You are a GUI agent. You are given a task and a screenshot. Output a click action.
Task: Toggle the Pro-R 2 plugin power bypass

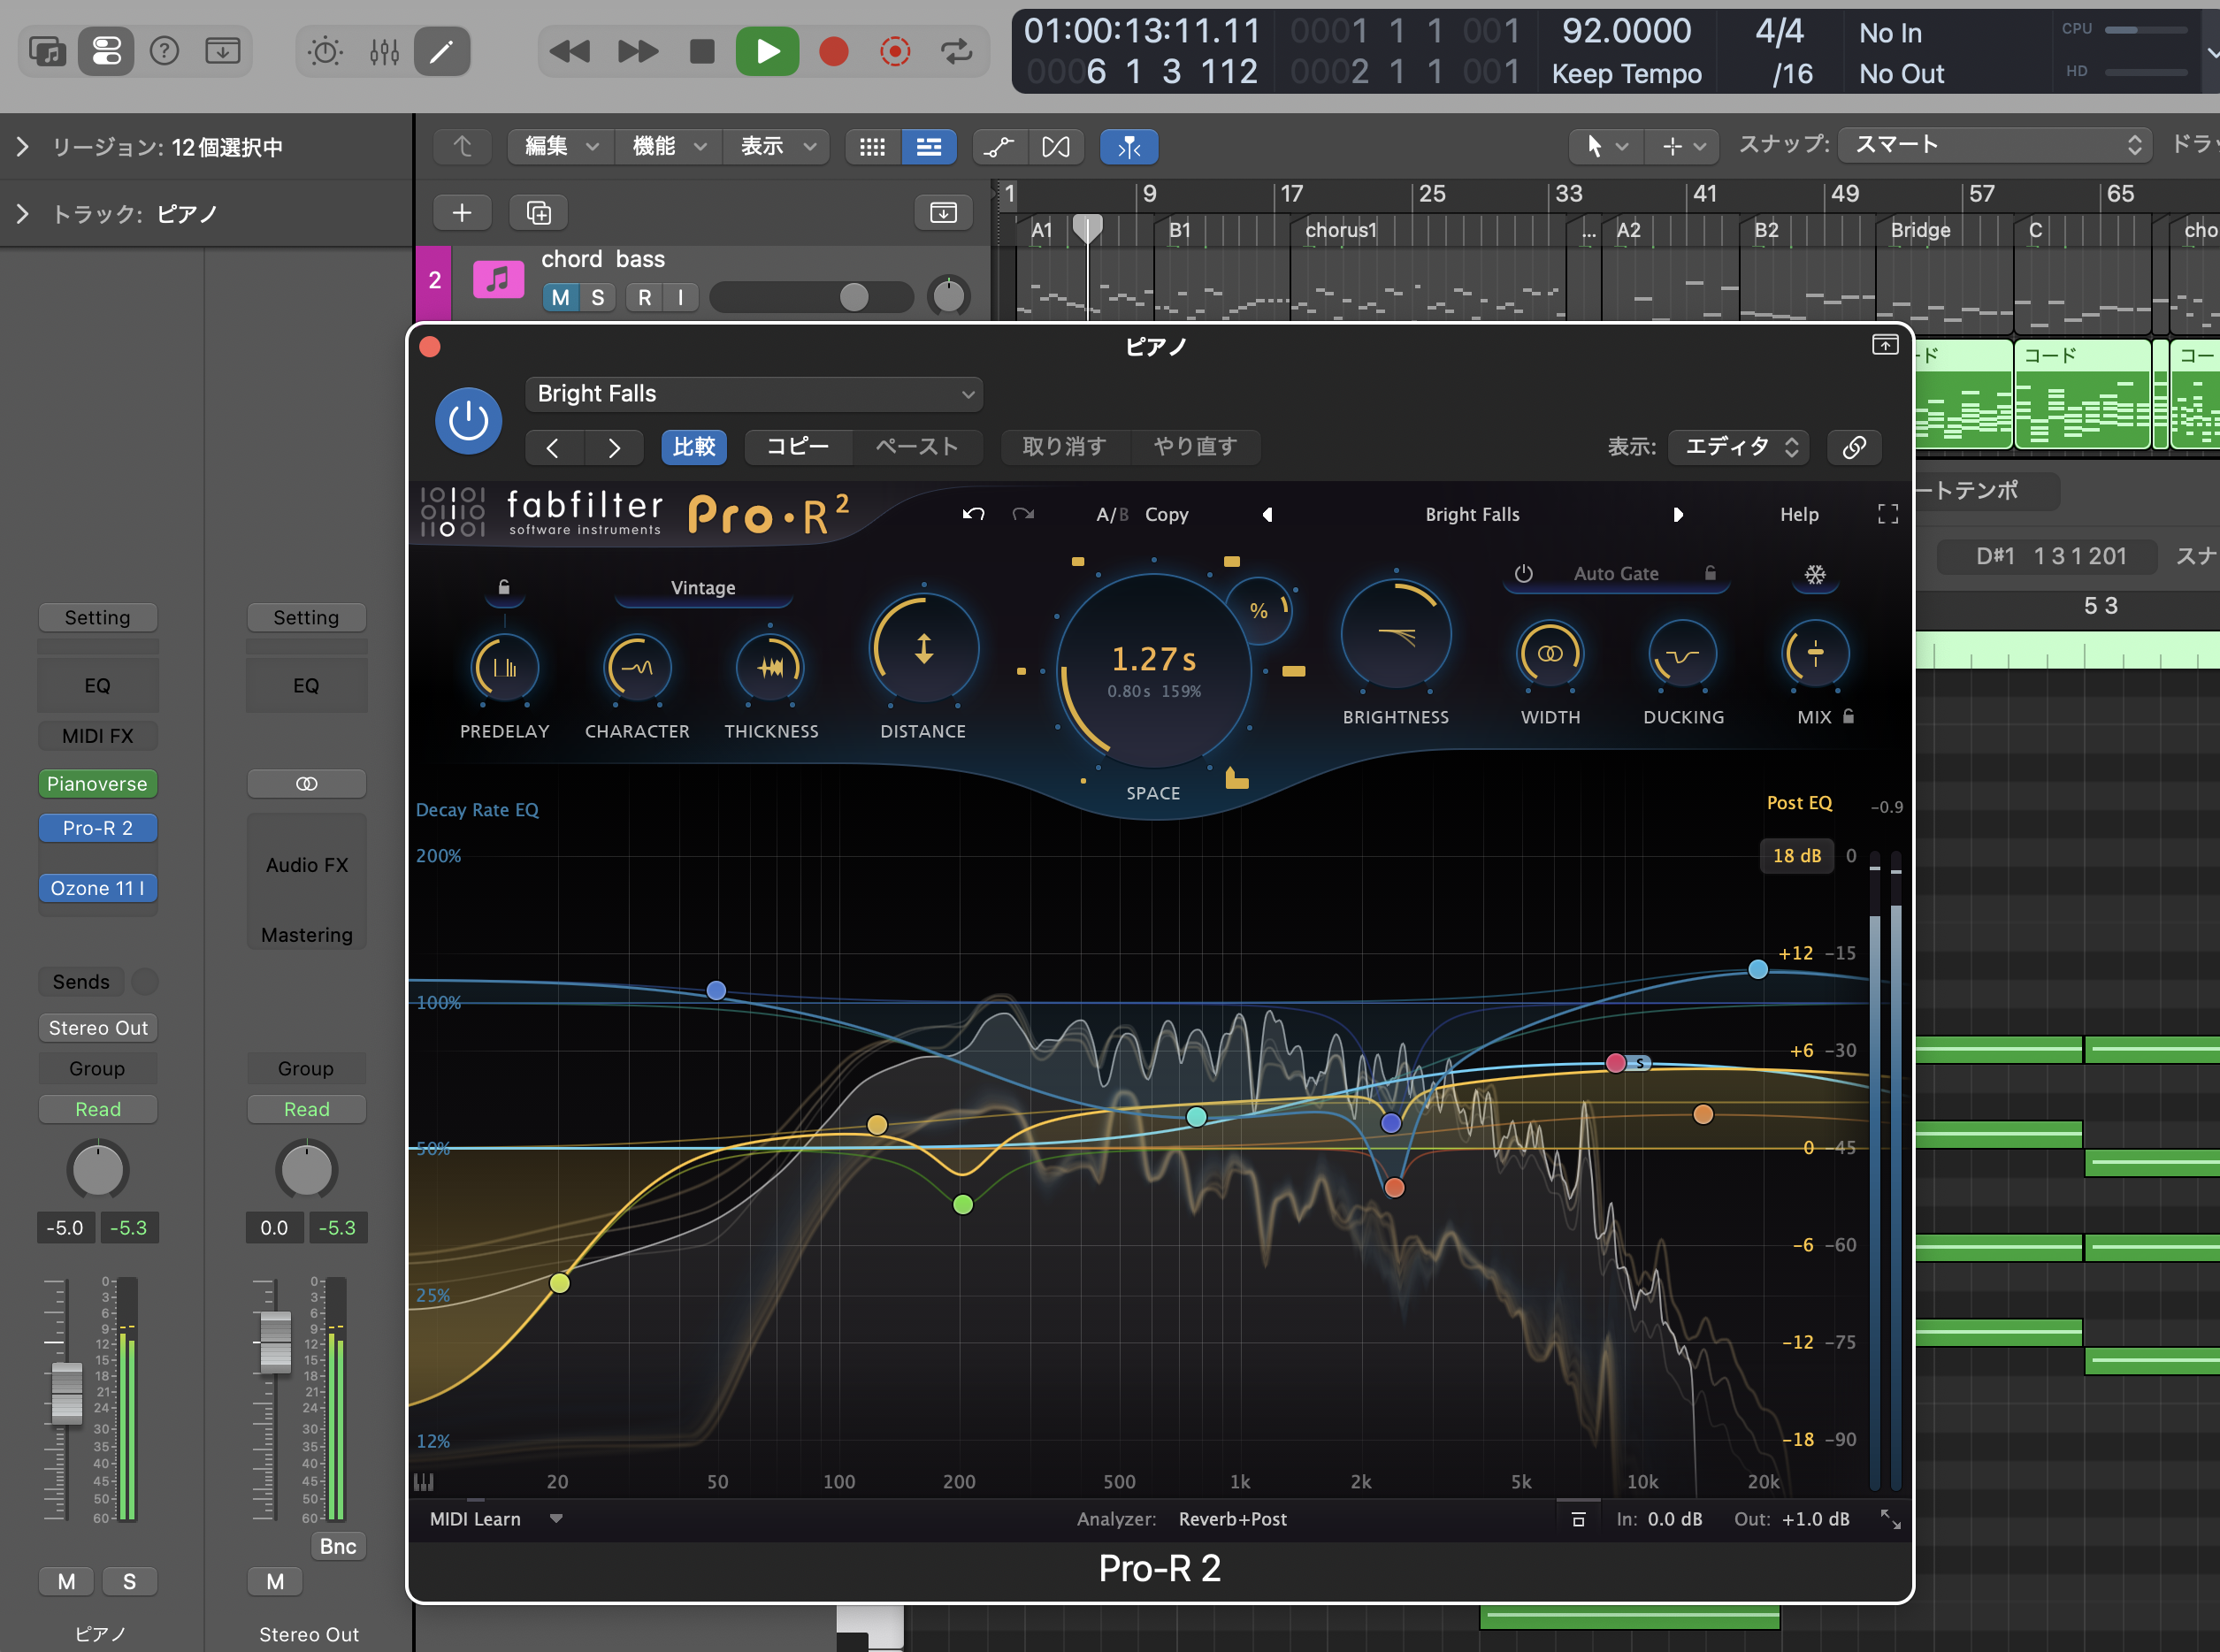coord(468,421)
